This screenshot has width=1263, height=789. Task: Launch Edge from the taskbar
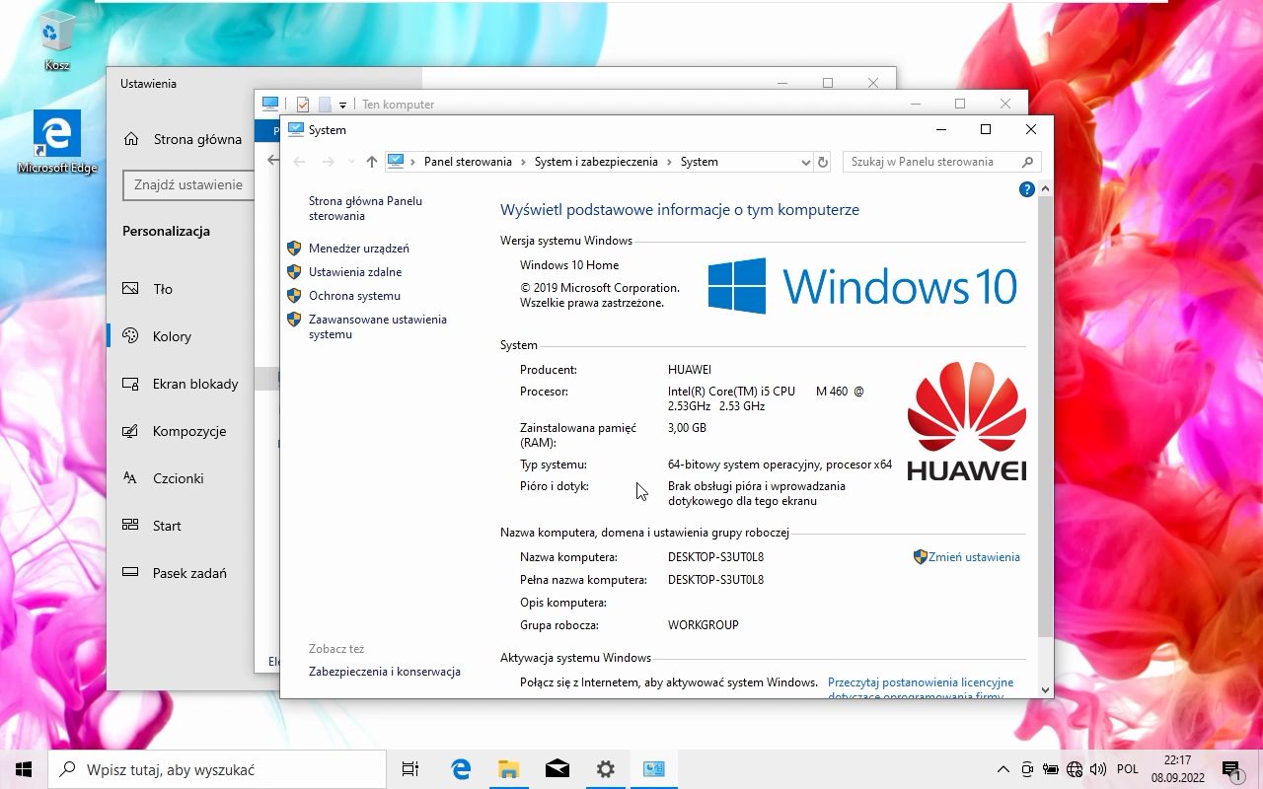tap(460, 769)
